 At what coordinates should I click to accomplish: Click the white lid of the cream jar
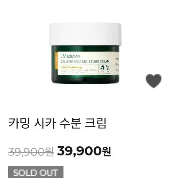coord(85,34)
